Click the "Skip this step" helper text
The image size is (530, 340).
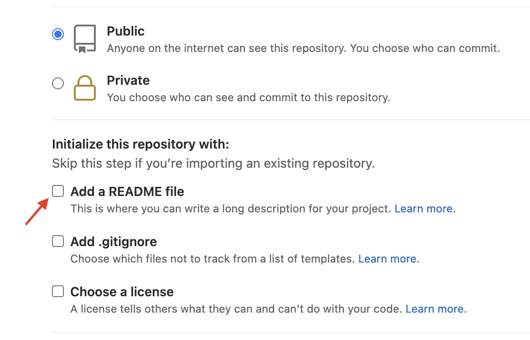click(213, 164)
